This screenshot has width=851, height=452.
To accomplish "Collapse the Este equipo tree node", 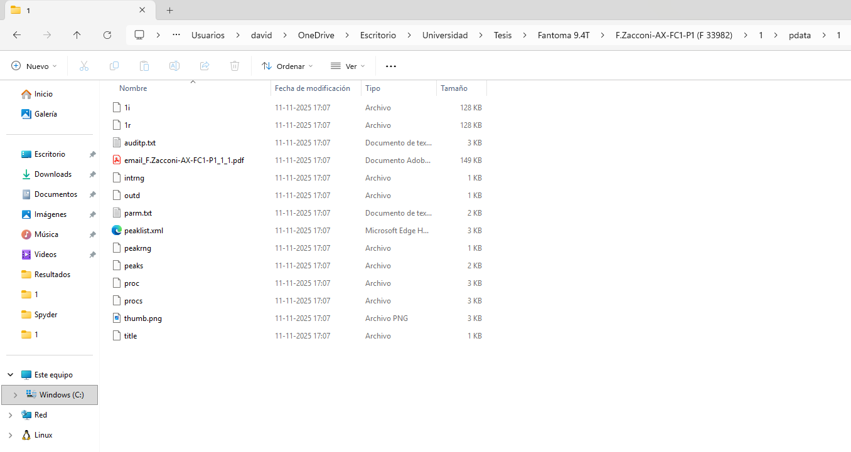I will click(x=10, y=375).
